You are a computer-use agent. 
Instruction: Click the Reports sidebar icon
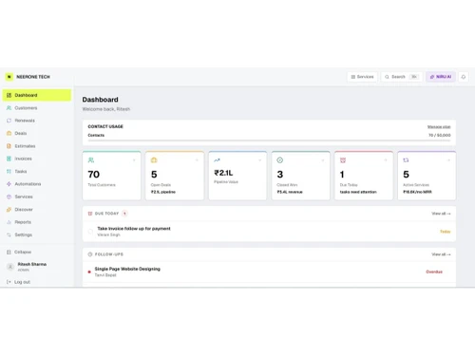9,222
